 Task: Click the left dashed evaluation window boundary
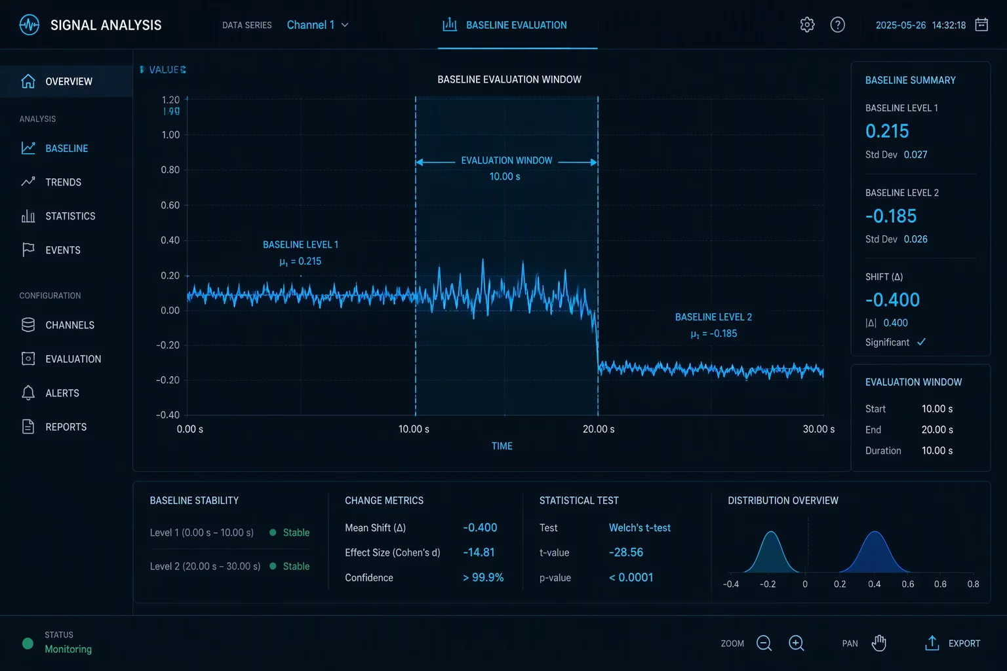(416, 256)
